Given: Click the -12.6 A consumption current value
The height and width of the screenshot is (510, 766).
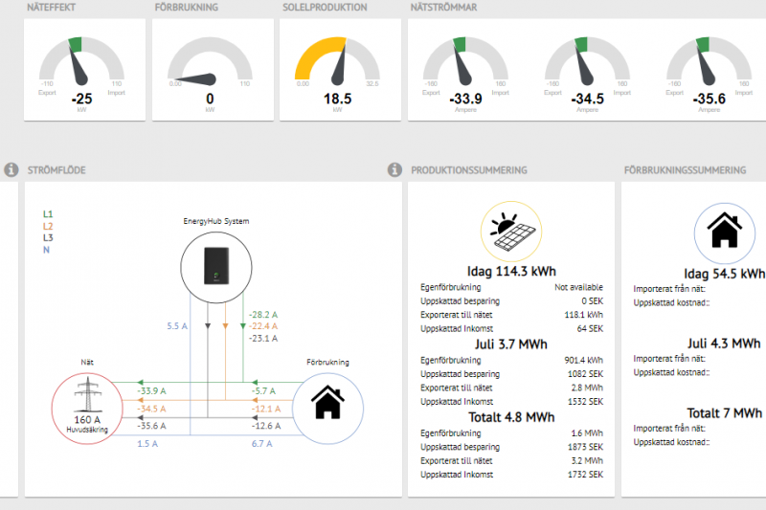Looking at the screenshot, I should tap(266, 426).
